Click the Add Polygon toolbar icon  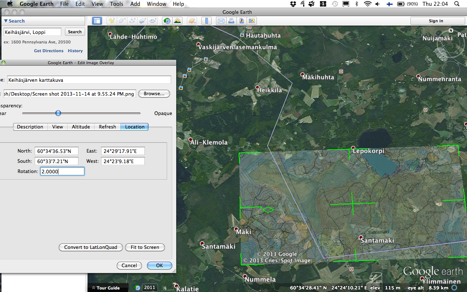122,21
